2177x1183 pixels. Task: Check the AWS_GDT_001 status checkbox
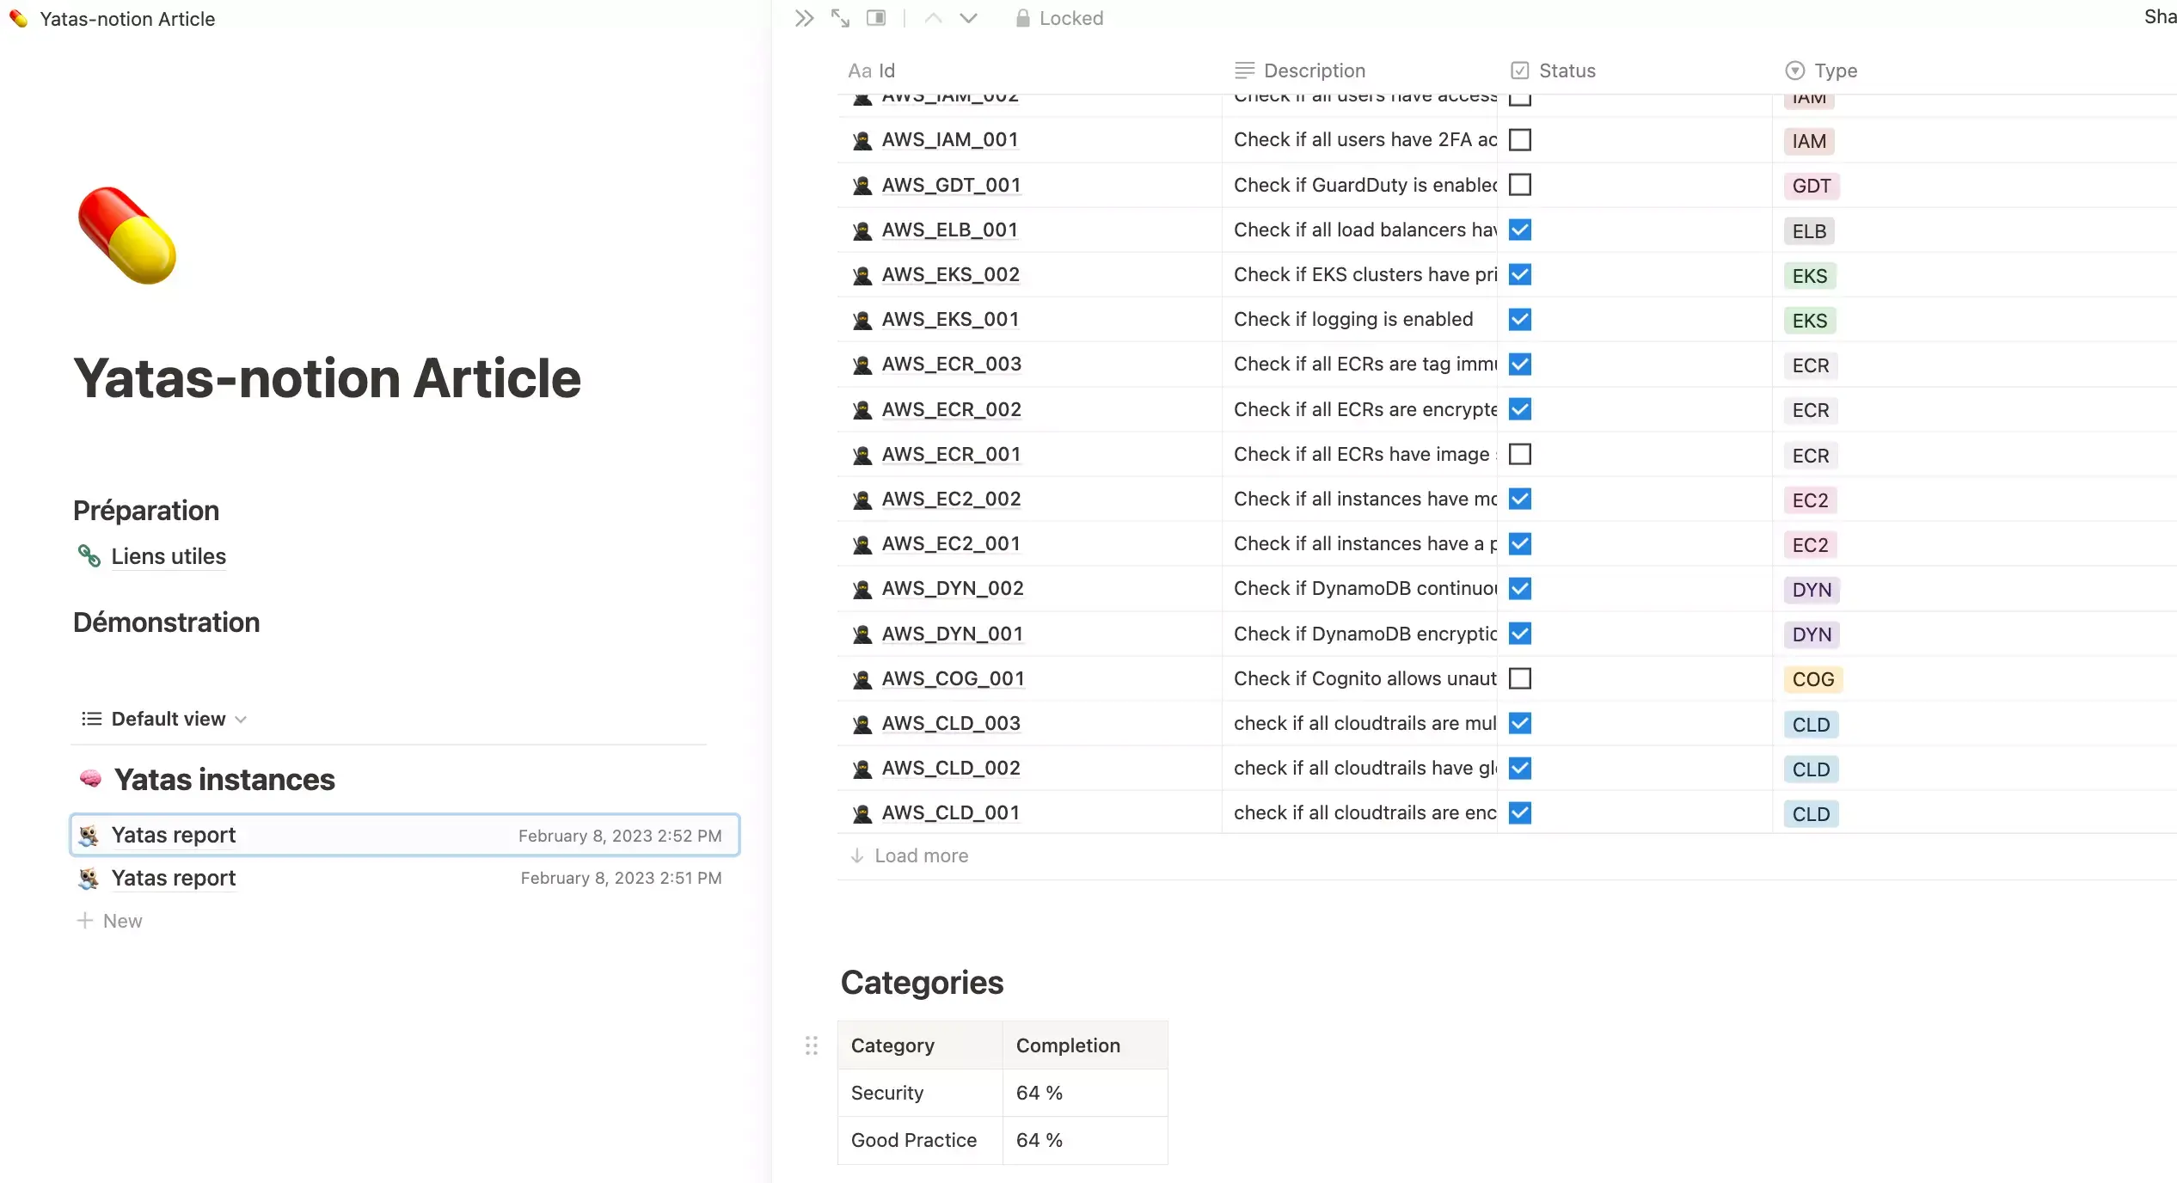[x=1520, y=185]
